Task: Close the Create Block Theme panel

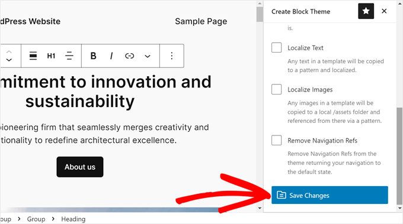Action: click(384, 11)
